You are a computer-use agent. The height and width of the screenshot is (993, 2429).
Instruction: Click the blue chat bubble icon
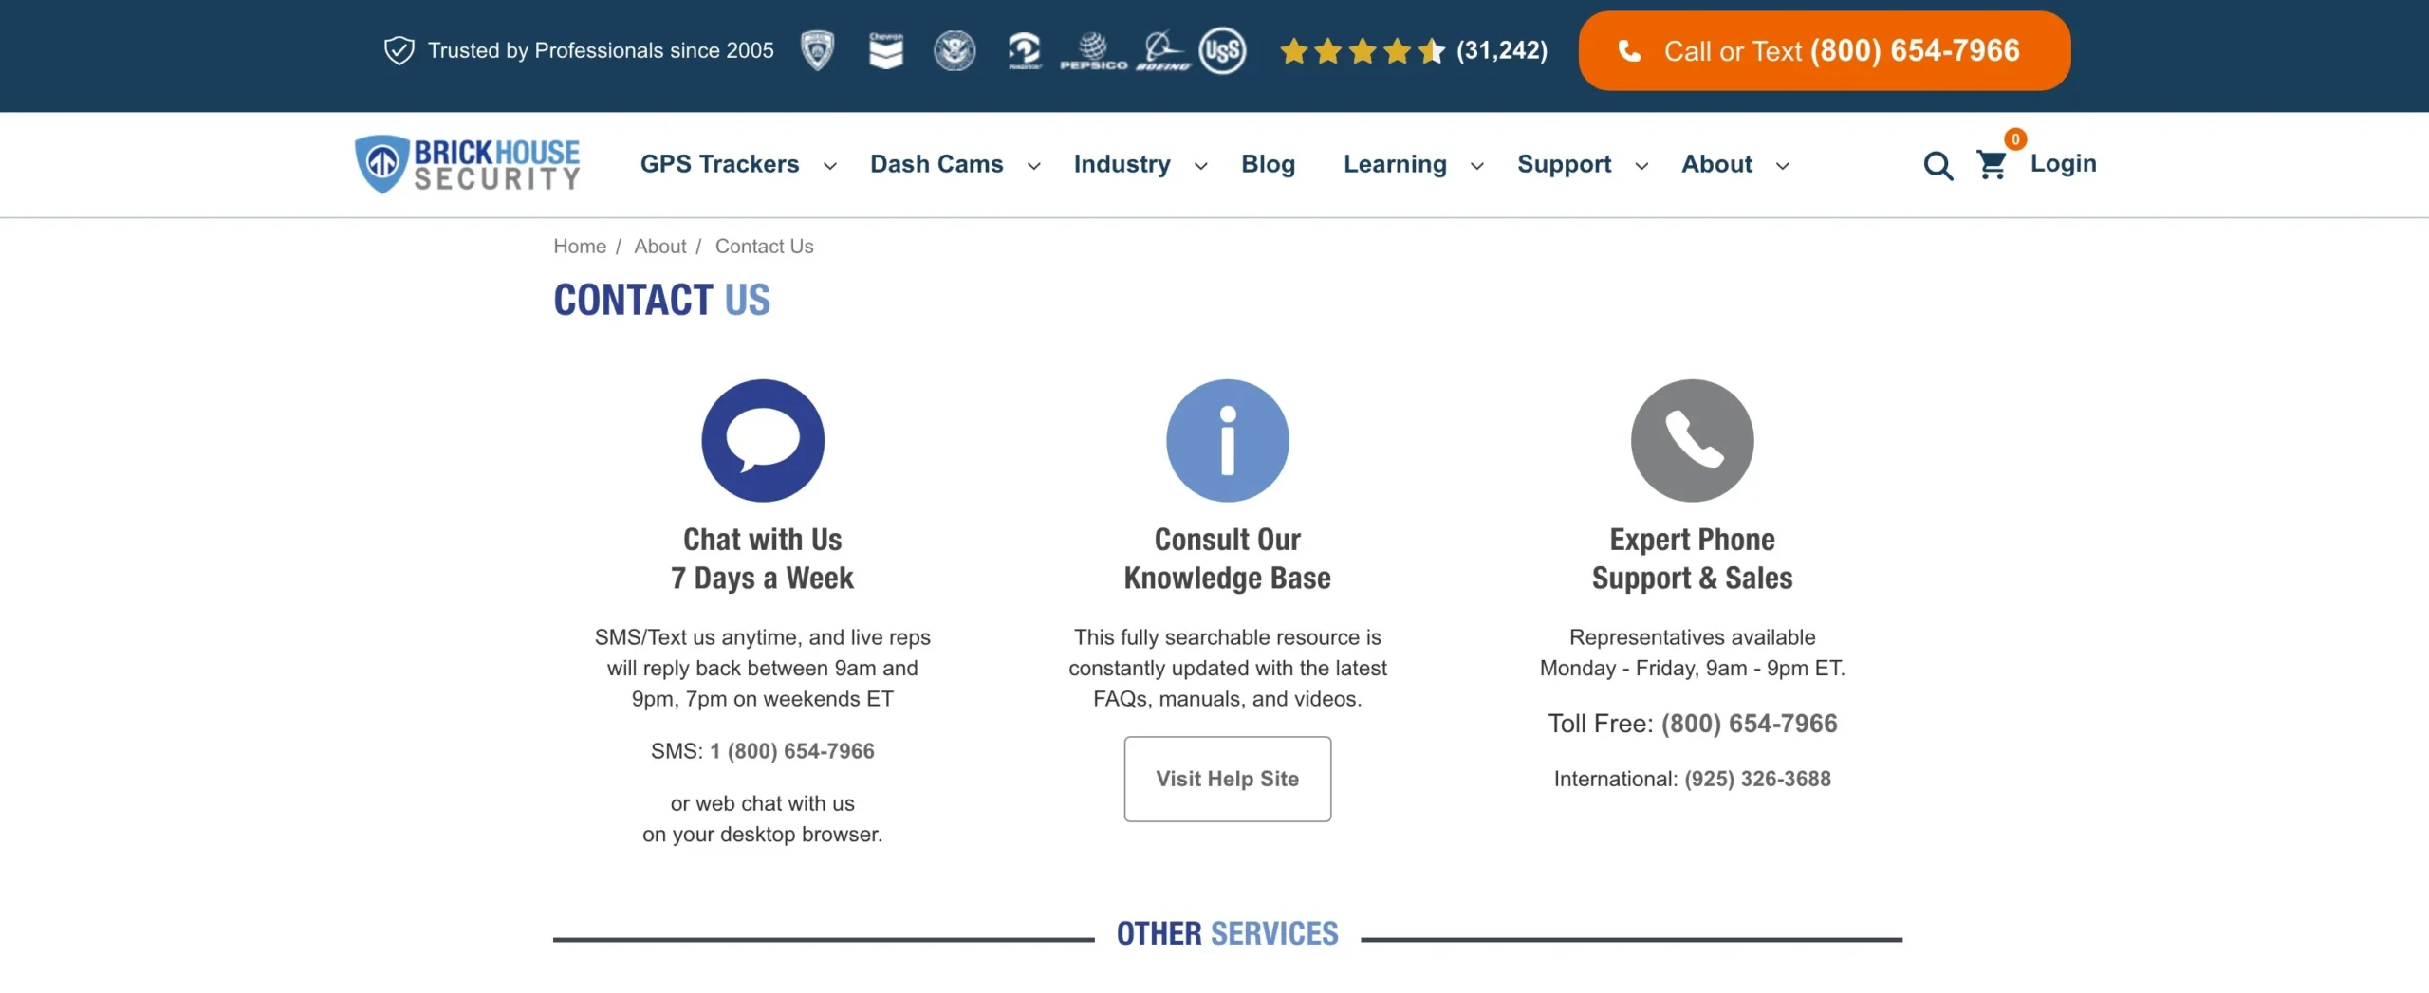762,440
